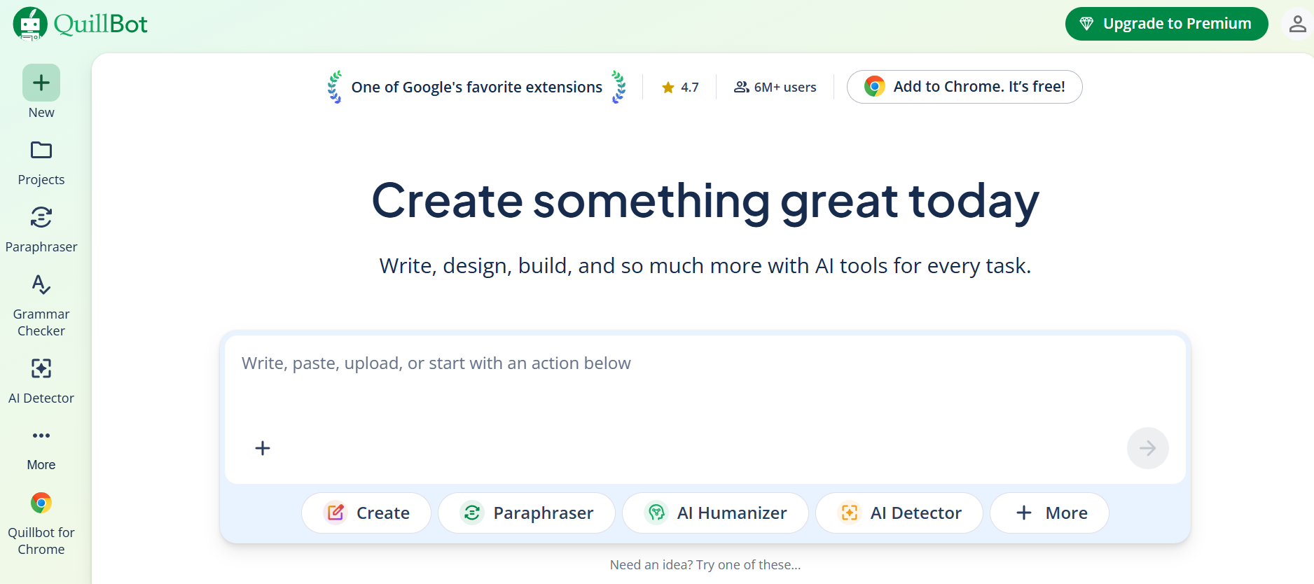This screenshot has height=584, width=1314.
Task: Open the Paraphraser sidebar icon
Action: click(x=41, y=217)
